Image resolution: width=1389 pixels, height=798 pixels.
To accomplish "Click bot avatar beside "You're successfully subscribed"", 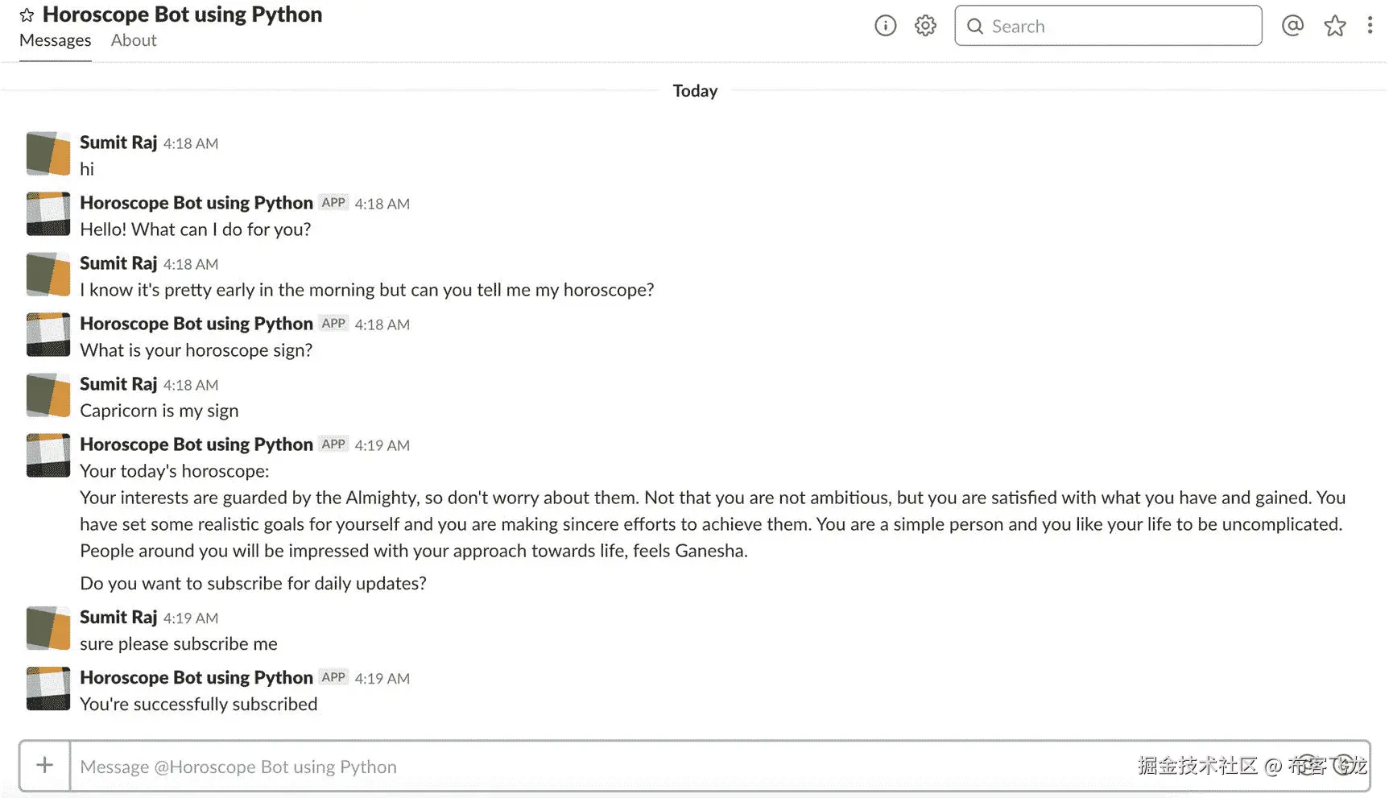I will click(48, 688).
